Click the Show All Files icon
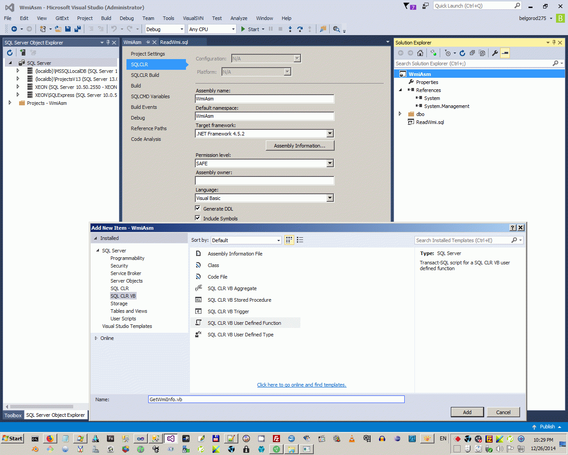This screenshot has height=455, width=568. click(482, 53)
